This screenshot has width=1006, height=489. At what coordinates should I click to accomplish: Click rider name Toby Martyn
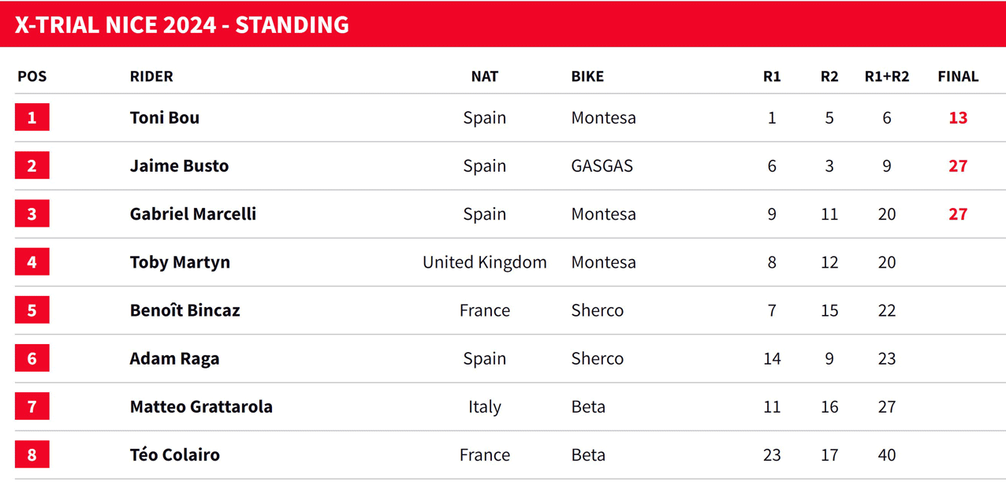point(180,262)
